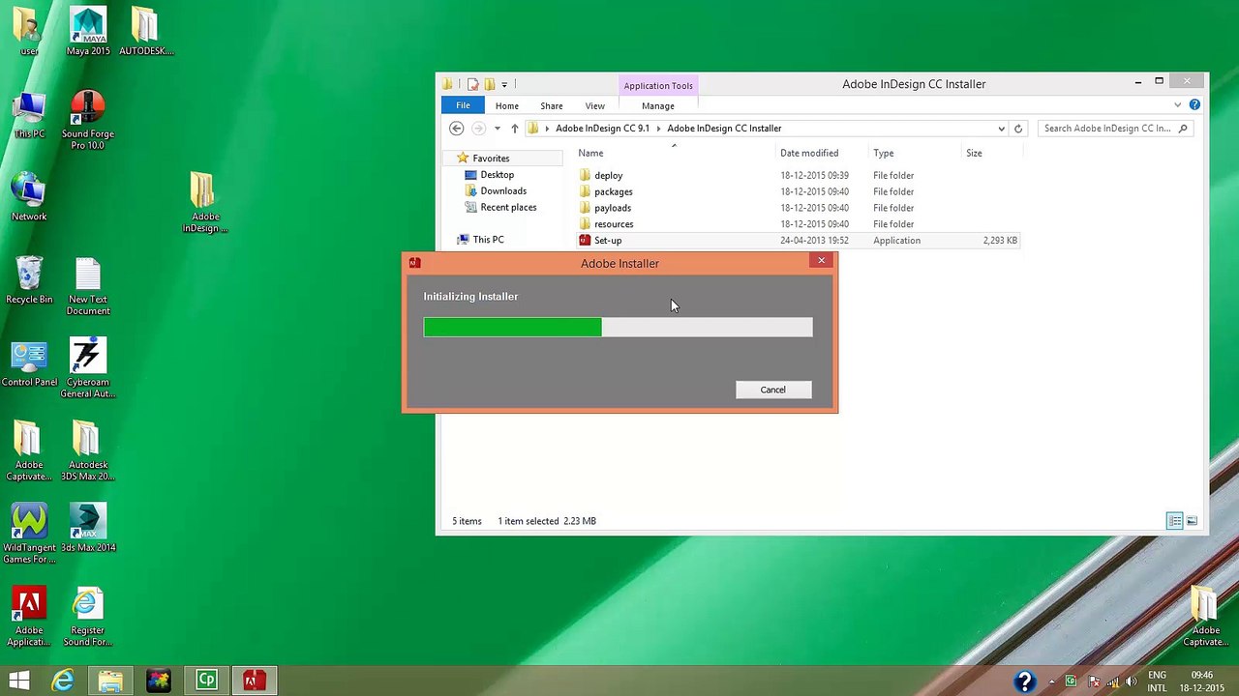Go back with Explorer's back arrow
The image size is (1239, 696).
[x=457, y=129]
